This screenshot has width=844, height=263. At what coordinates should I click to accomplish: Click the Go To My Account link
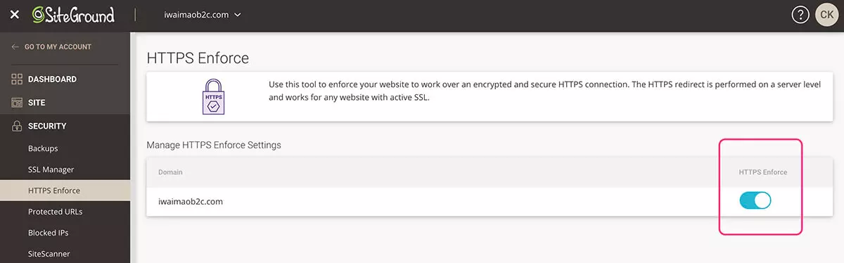tap(58, 47)
